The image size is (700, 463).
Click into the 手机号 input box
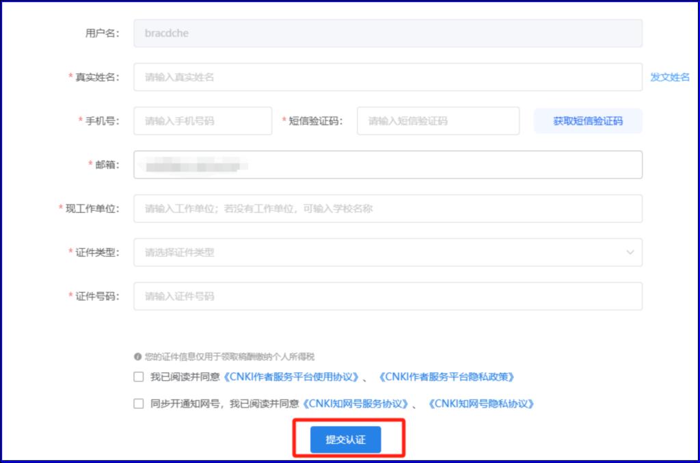click(202, 121)
